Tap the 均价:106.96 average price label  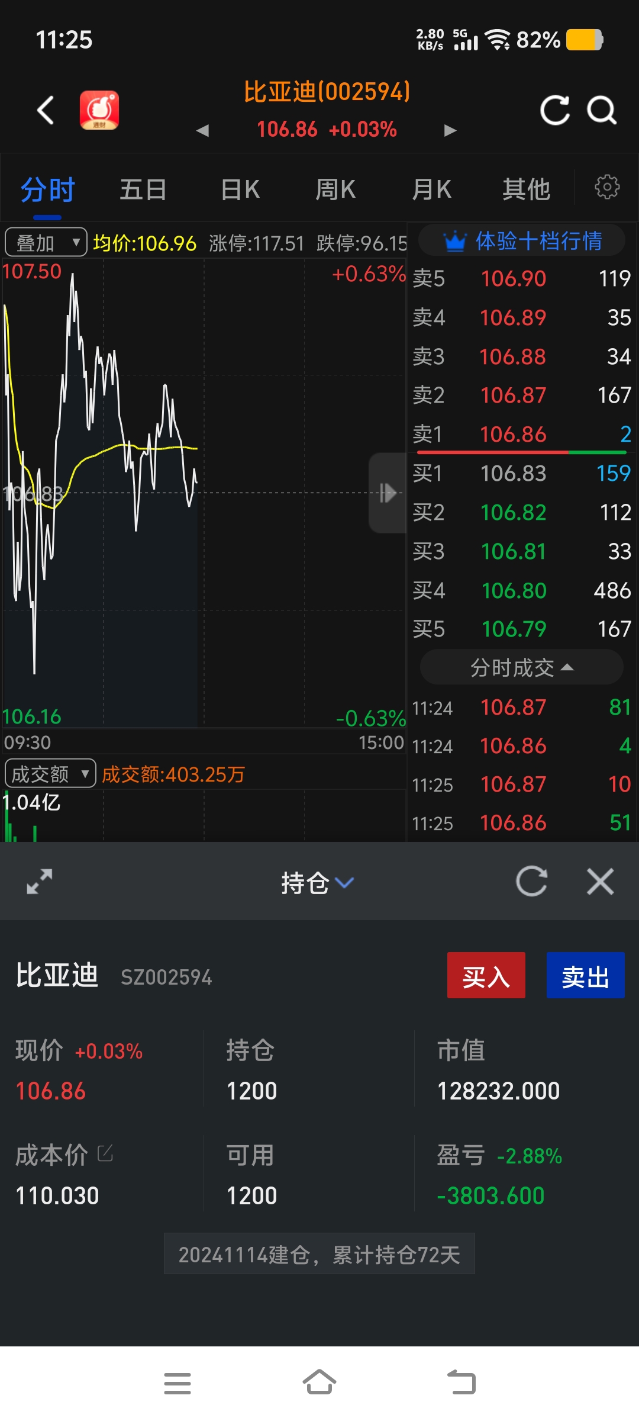click(x=144, y=243)
